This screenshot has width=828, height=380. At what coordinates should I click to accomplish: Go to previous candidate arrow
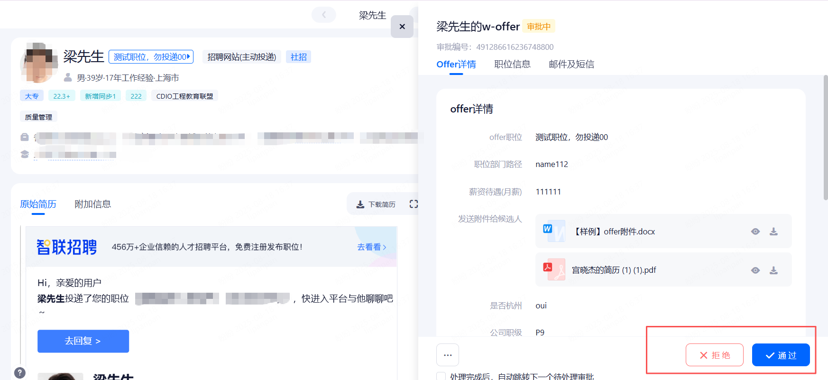(324, 15)
